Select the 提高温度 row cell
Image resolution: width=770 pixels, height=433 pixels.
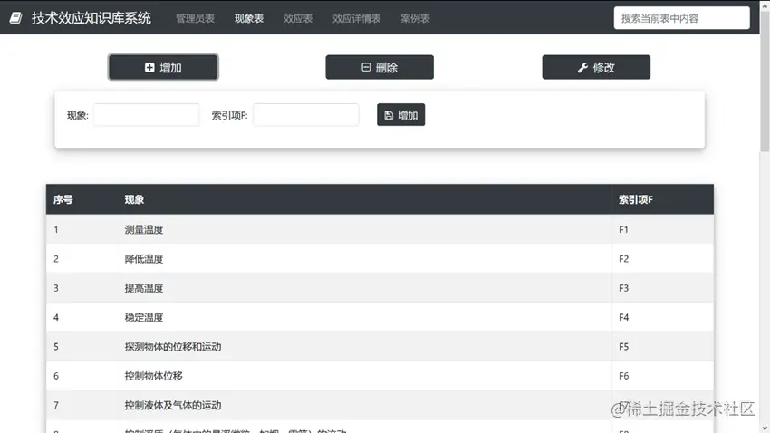(364, 288)
